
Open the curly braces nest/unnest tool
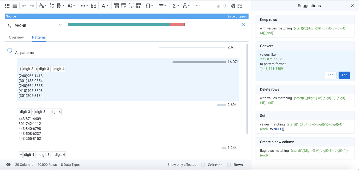pyautogui.click(x=148, y=6)
